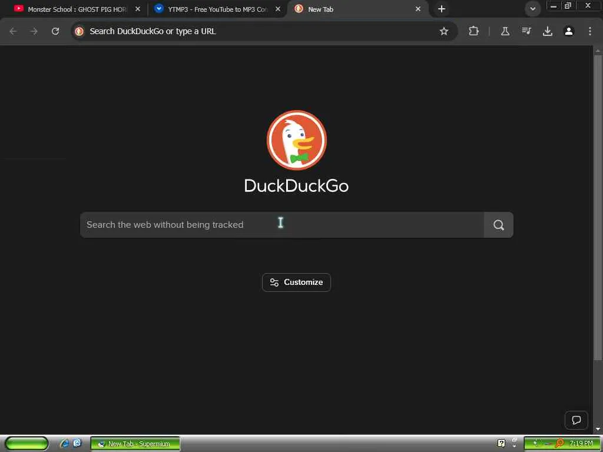Open the Extensions puzzle menu
Image resolution: width=603 pixels, height=452 pixels.
click(x=474, y=31)
